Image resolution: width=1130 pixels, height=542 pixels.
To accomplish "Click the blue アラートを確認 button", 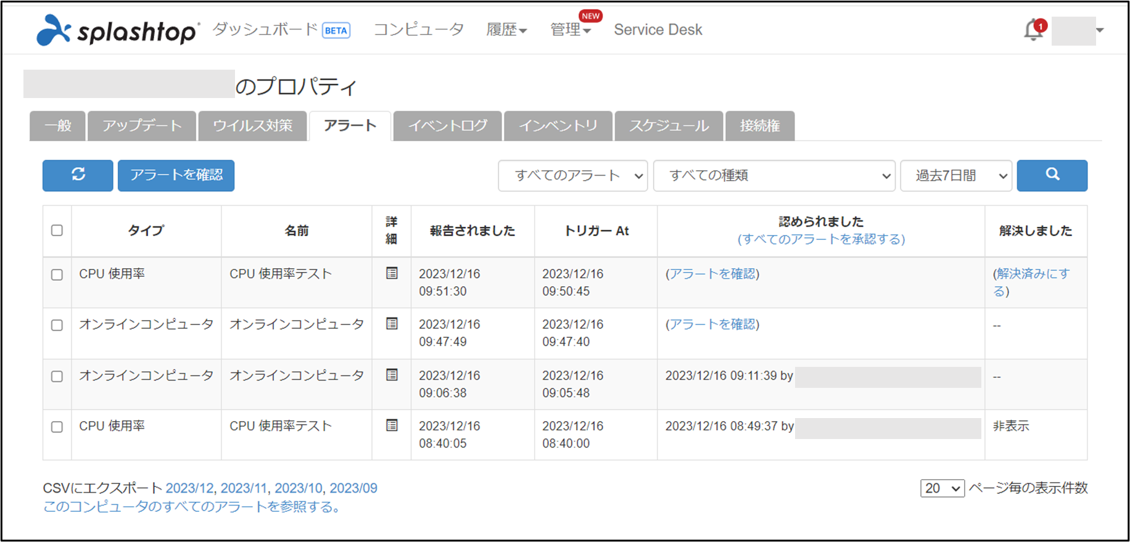I will (176, 175).
